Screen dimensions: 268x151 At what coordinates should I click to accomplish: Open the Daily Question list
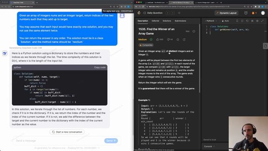[153, 13]
